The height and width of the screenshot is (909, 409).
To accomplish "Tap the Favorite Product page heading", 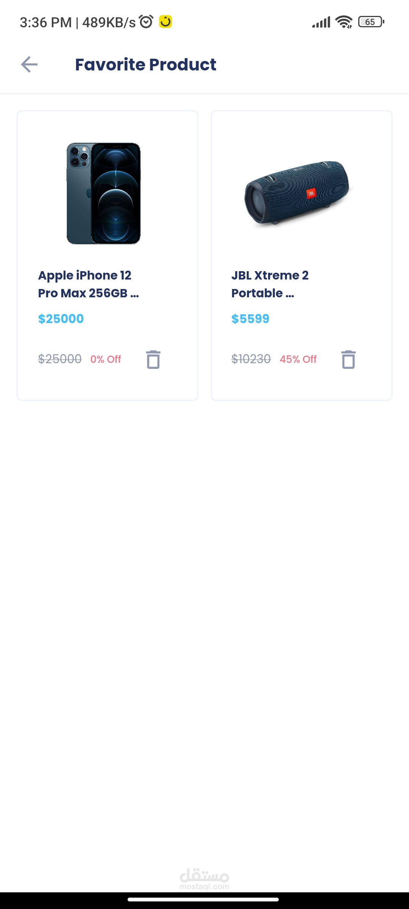I will pyautogui.click(x=146, y=64).
